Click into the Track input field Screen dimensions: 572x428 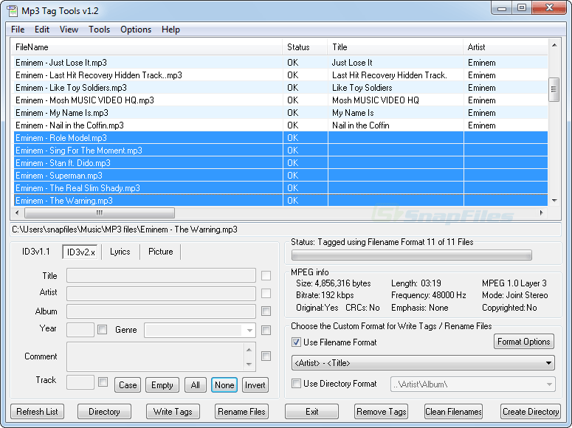pos(80,382)
